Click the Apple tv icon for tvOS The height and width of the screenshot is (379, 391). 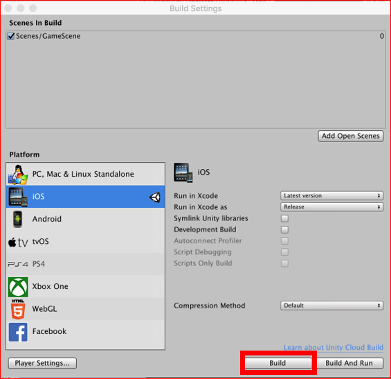click(18, 243)
